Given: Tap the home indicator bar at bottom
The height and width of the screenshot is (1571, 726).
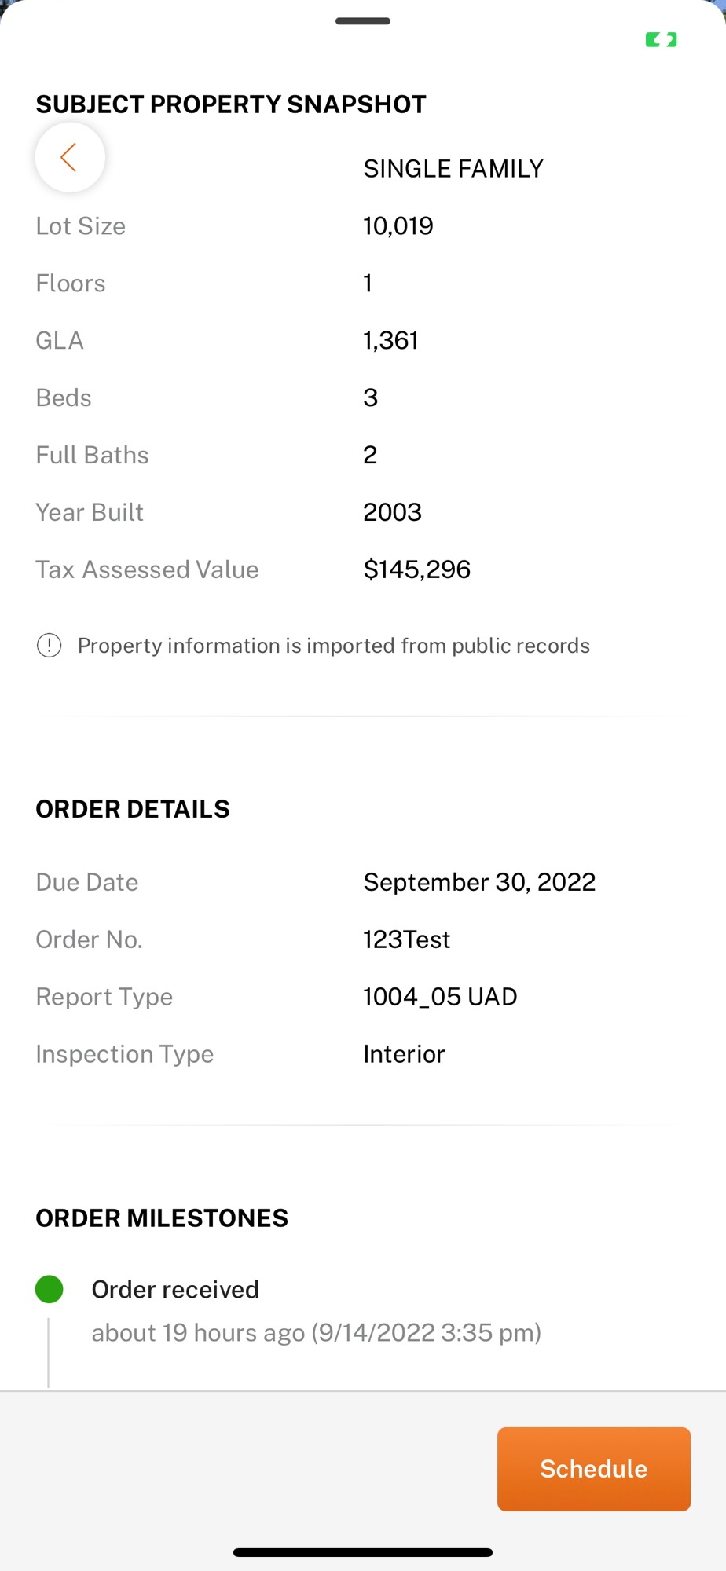Looking at the screenshot, I should (x=363, y=1552).
